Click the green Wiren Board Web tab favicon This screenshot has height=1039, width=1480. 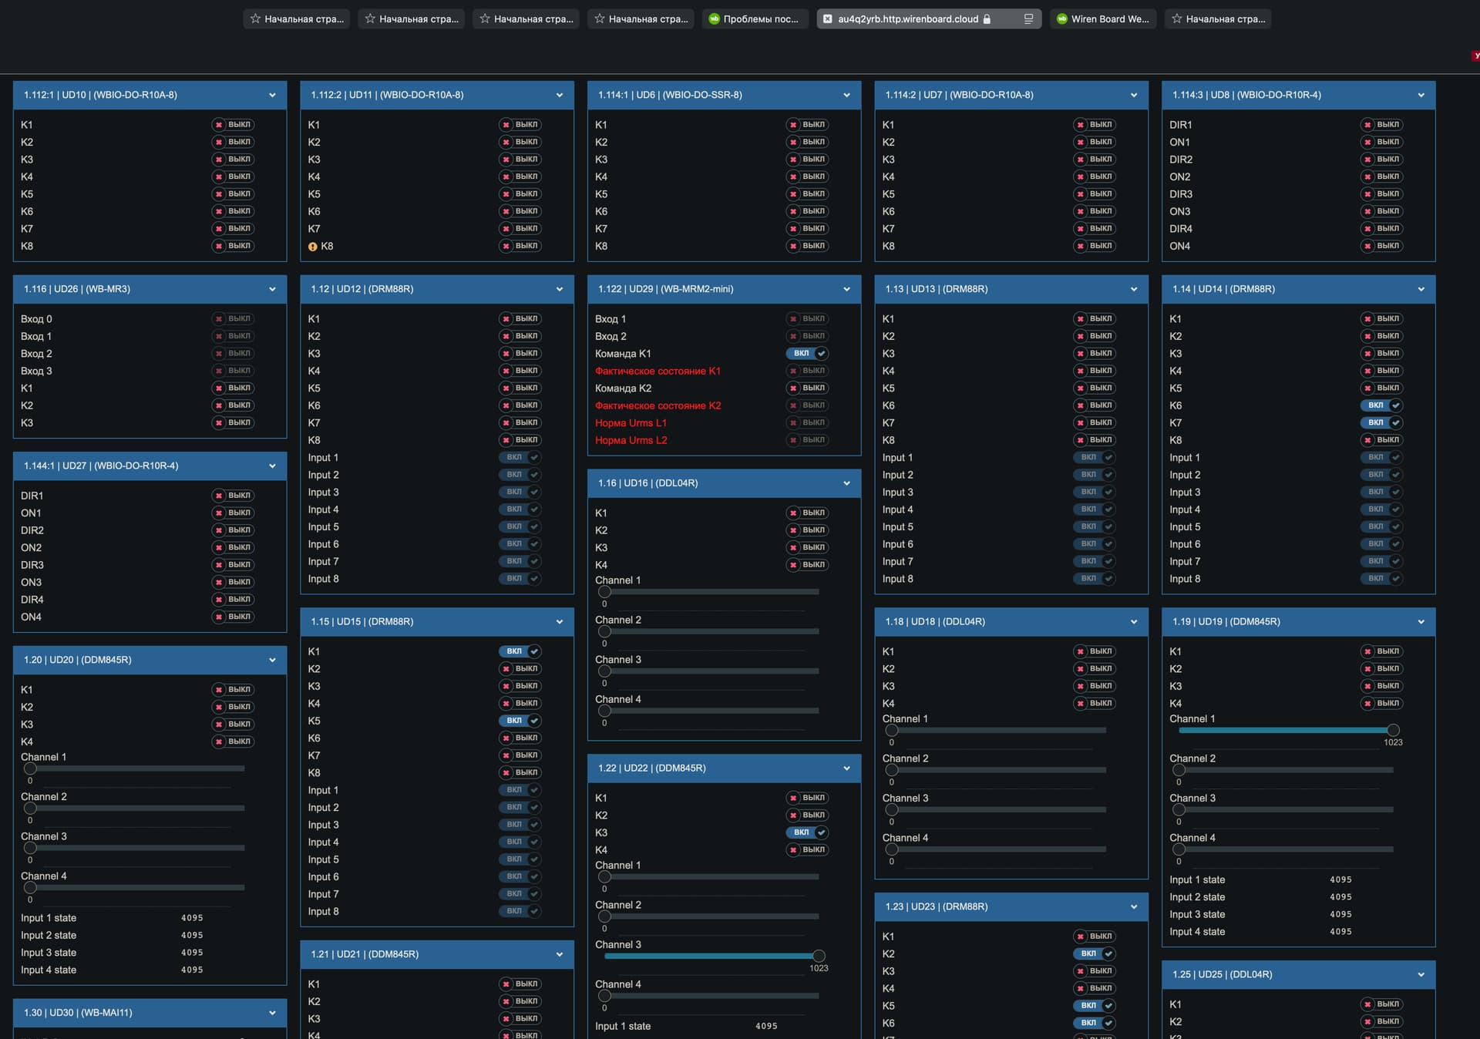pyautogui.click(x=1061, y=19)
